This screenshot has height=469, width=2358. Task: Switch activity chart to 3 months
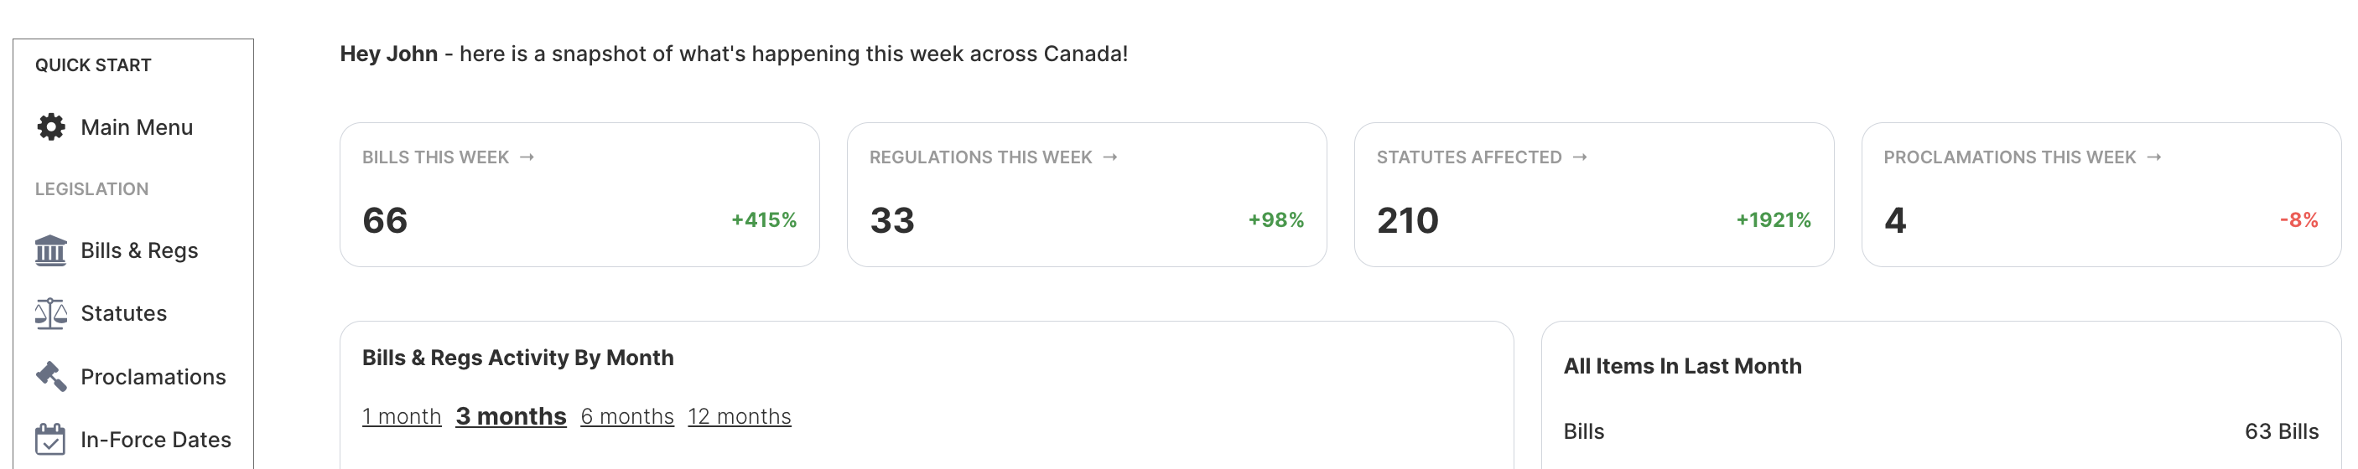(511, 417)
